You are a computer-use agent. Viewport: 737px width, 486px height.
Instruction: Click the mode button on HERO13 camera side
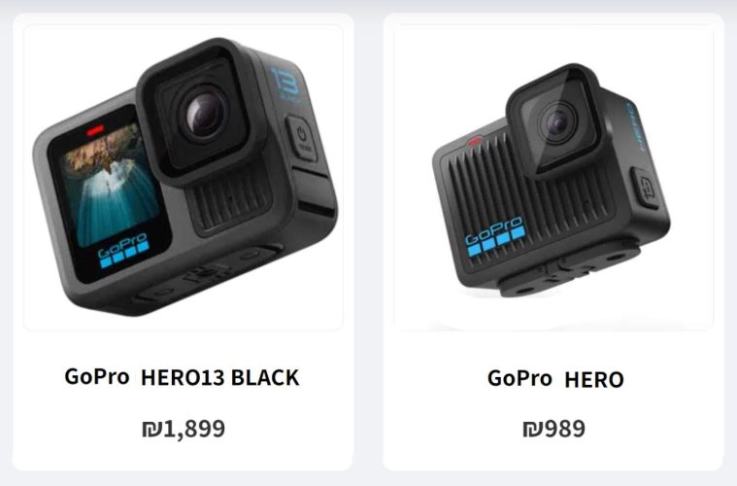[x=302, y=139]
